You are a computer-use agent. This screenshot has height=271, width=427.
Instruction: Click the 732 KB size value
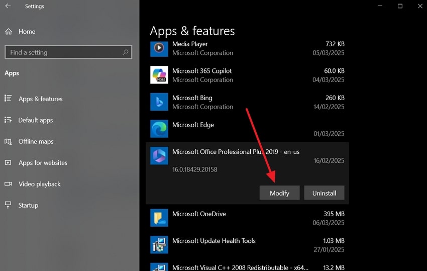coord(335,44)
